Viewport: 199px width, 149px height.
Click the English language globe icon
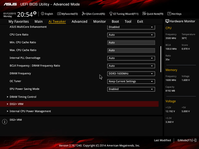pyautogui.click(x=42, y=14)
